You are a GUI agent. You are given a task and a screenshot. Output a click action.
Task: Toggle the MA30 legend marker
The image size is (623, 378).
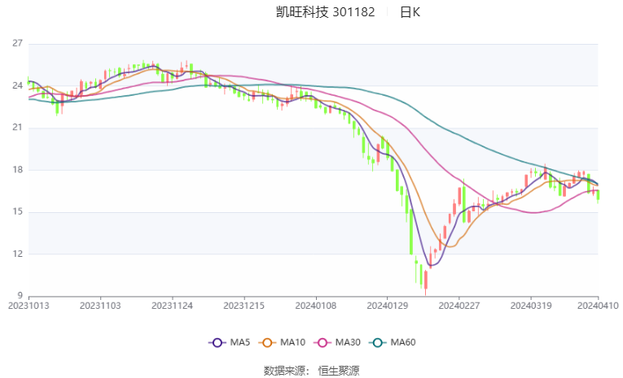tap(325, 343)
